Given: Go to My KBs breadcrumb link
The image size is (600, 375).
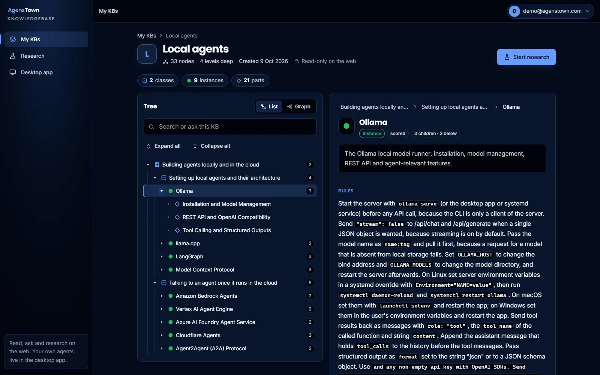Looking at the screenshot, I should coord(147,36).
